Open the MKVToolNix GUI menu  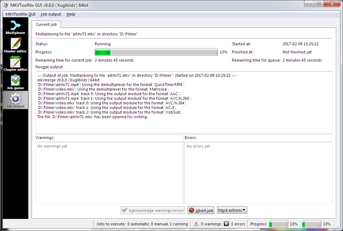click(x=20, y=14)
